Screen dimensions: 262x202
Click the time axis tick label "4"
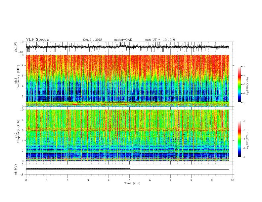coord(109,180)
